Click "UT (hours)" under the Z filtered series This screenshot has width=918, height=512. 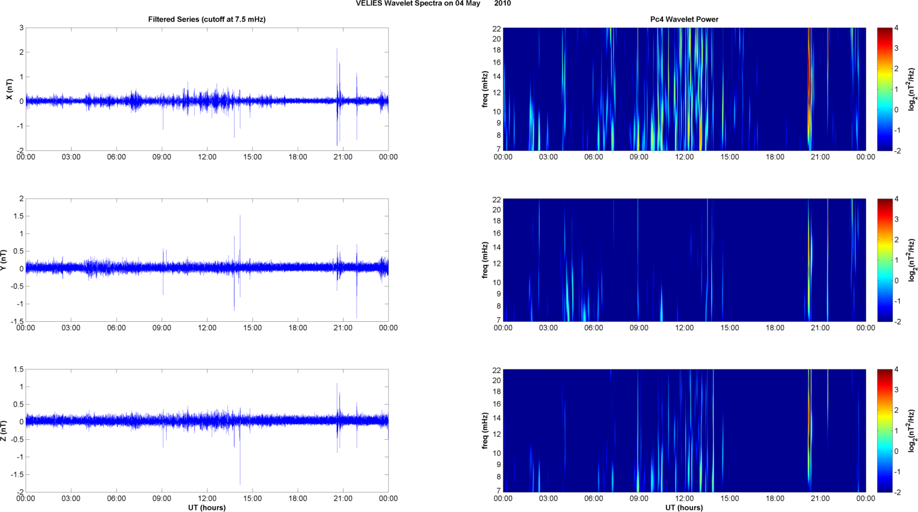click(x=207, y=508)
